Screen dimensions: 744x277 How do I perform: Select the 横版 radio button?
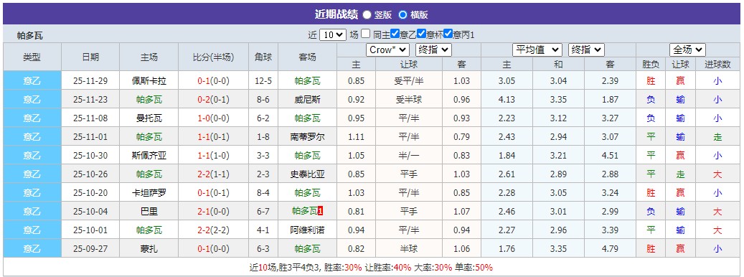402,14
